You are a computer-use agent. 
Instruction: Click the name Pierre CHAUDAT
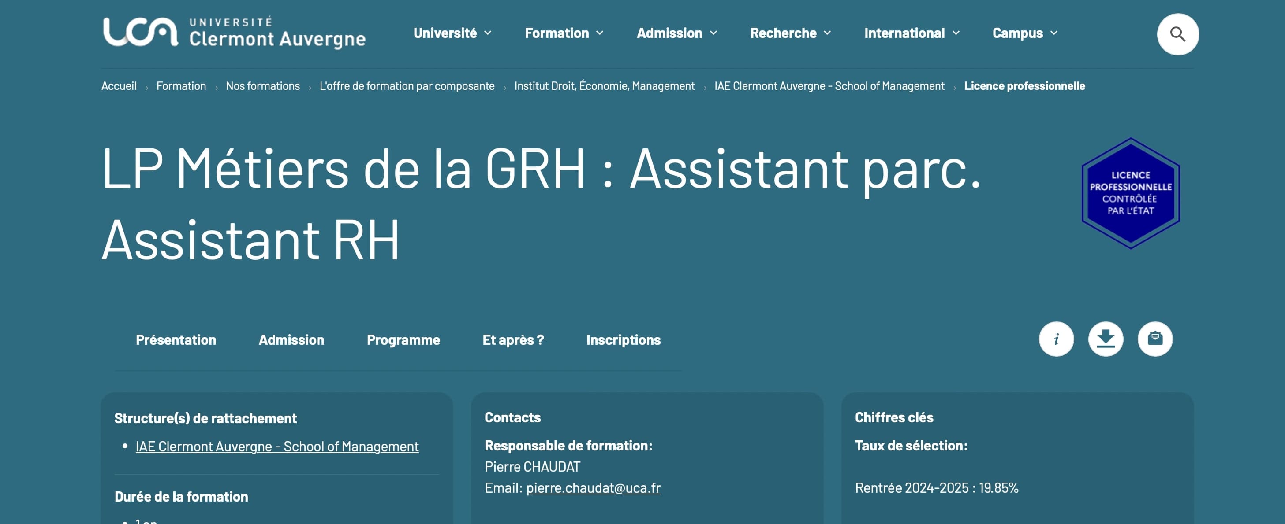click(x=532, y=467)
